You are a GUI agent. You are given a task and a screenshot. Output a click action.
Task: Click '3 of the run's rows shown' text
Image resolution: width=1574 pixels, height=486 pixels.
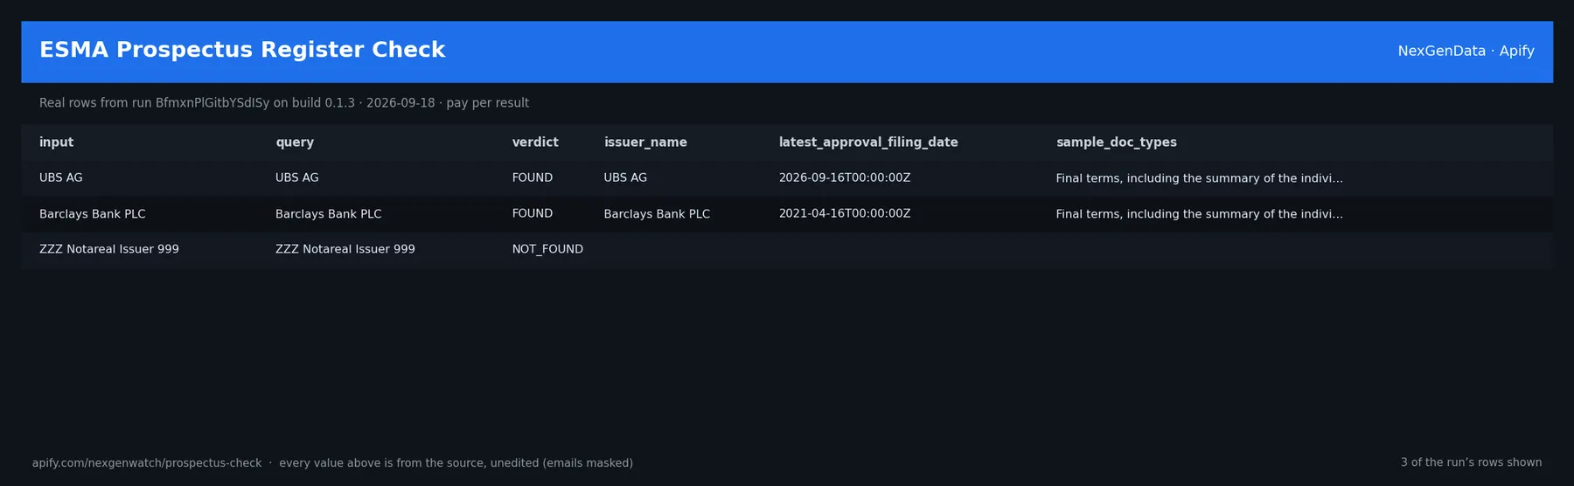point(1472,463)
